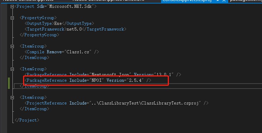
Task: Click the Compile element name
Action: pyautogui.click(x=36, y=52)
